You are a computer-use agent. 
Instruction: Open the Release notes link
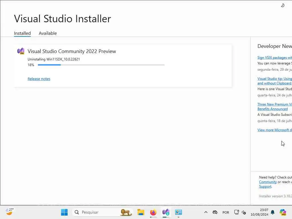point(39,79)
